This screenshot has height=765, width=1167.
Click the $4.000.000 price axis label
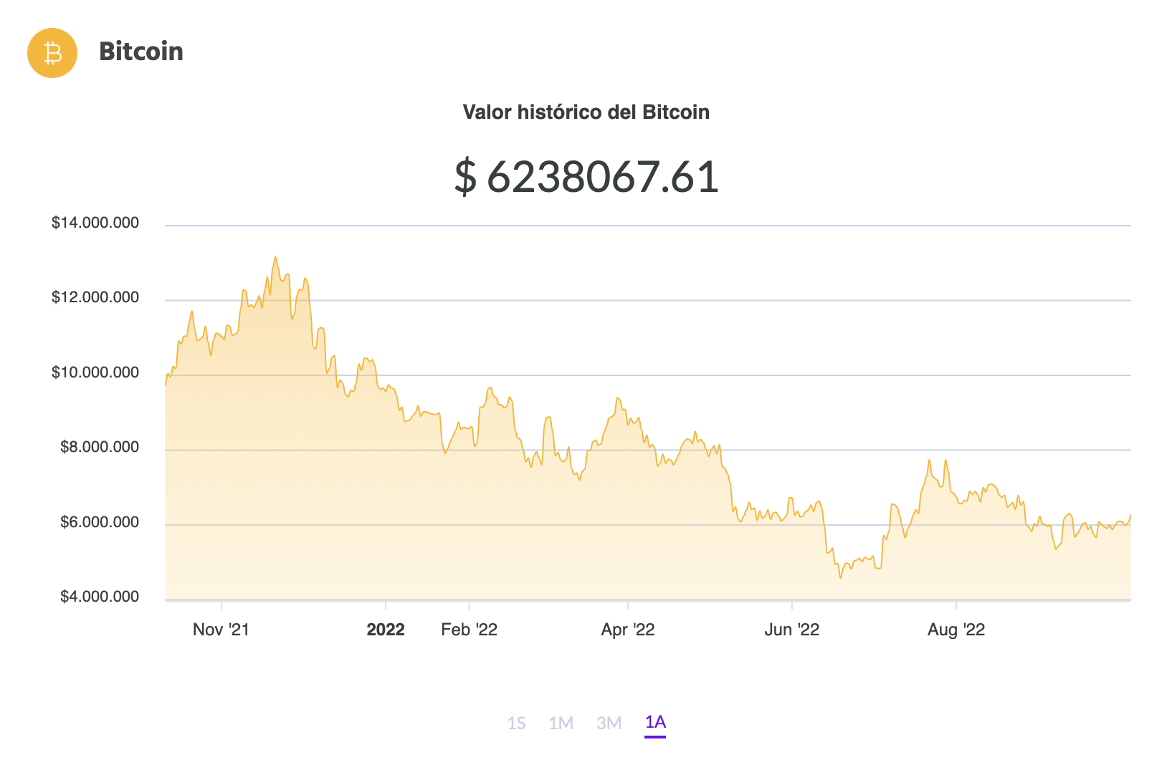click(100, 597)
